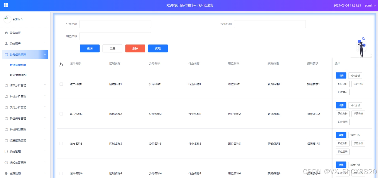The image size is (378, 178).
Task: Check the checkbox for row 城市名称2
Action: point(61,114)
